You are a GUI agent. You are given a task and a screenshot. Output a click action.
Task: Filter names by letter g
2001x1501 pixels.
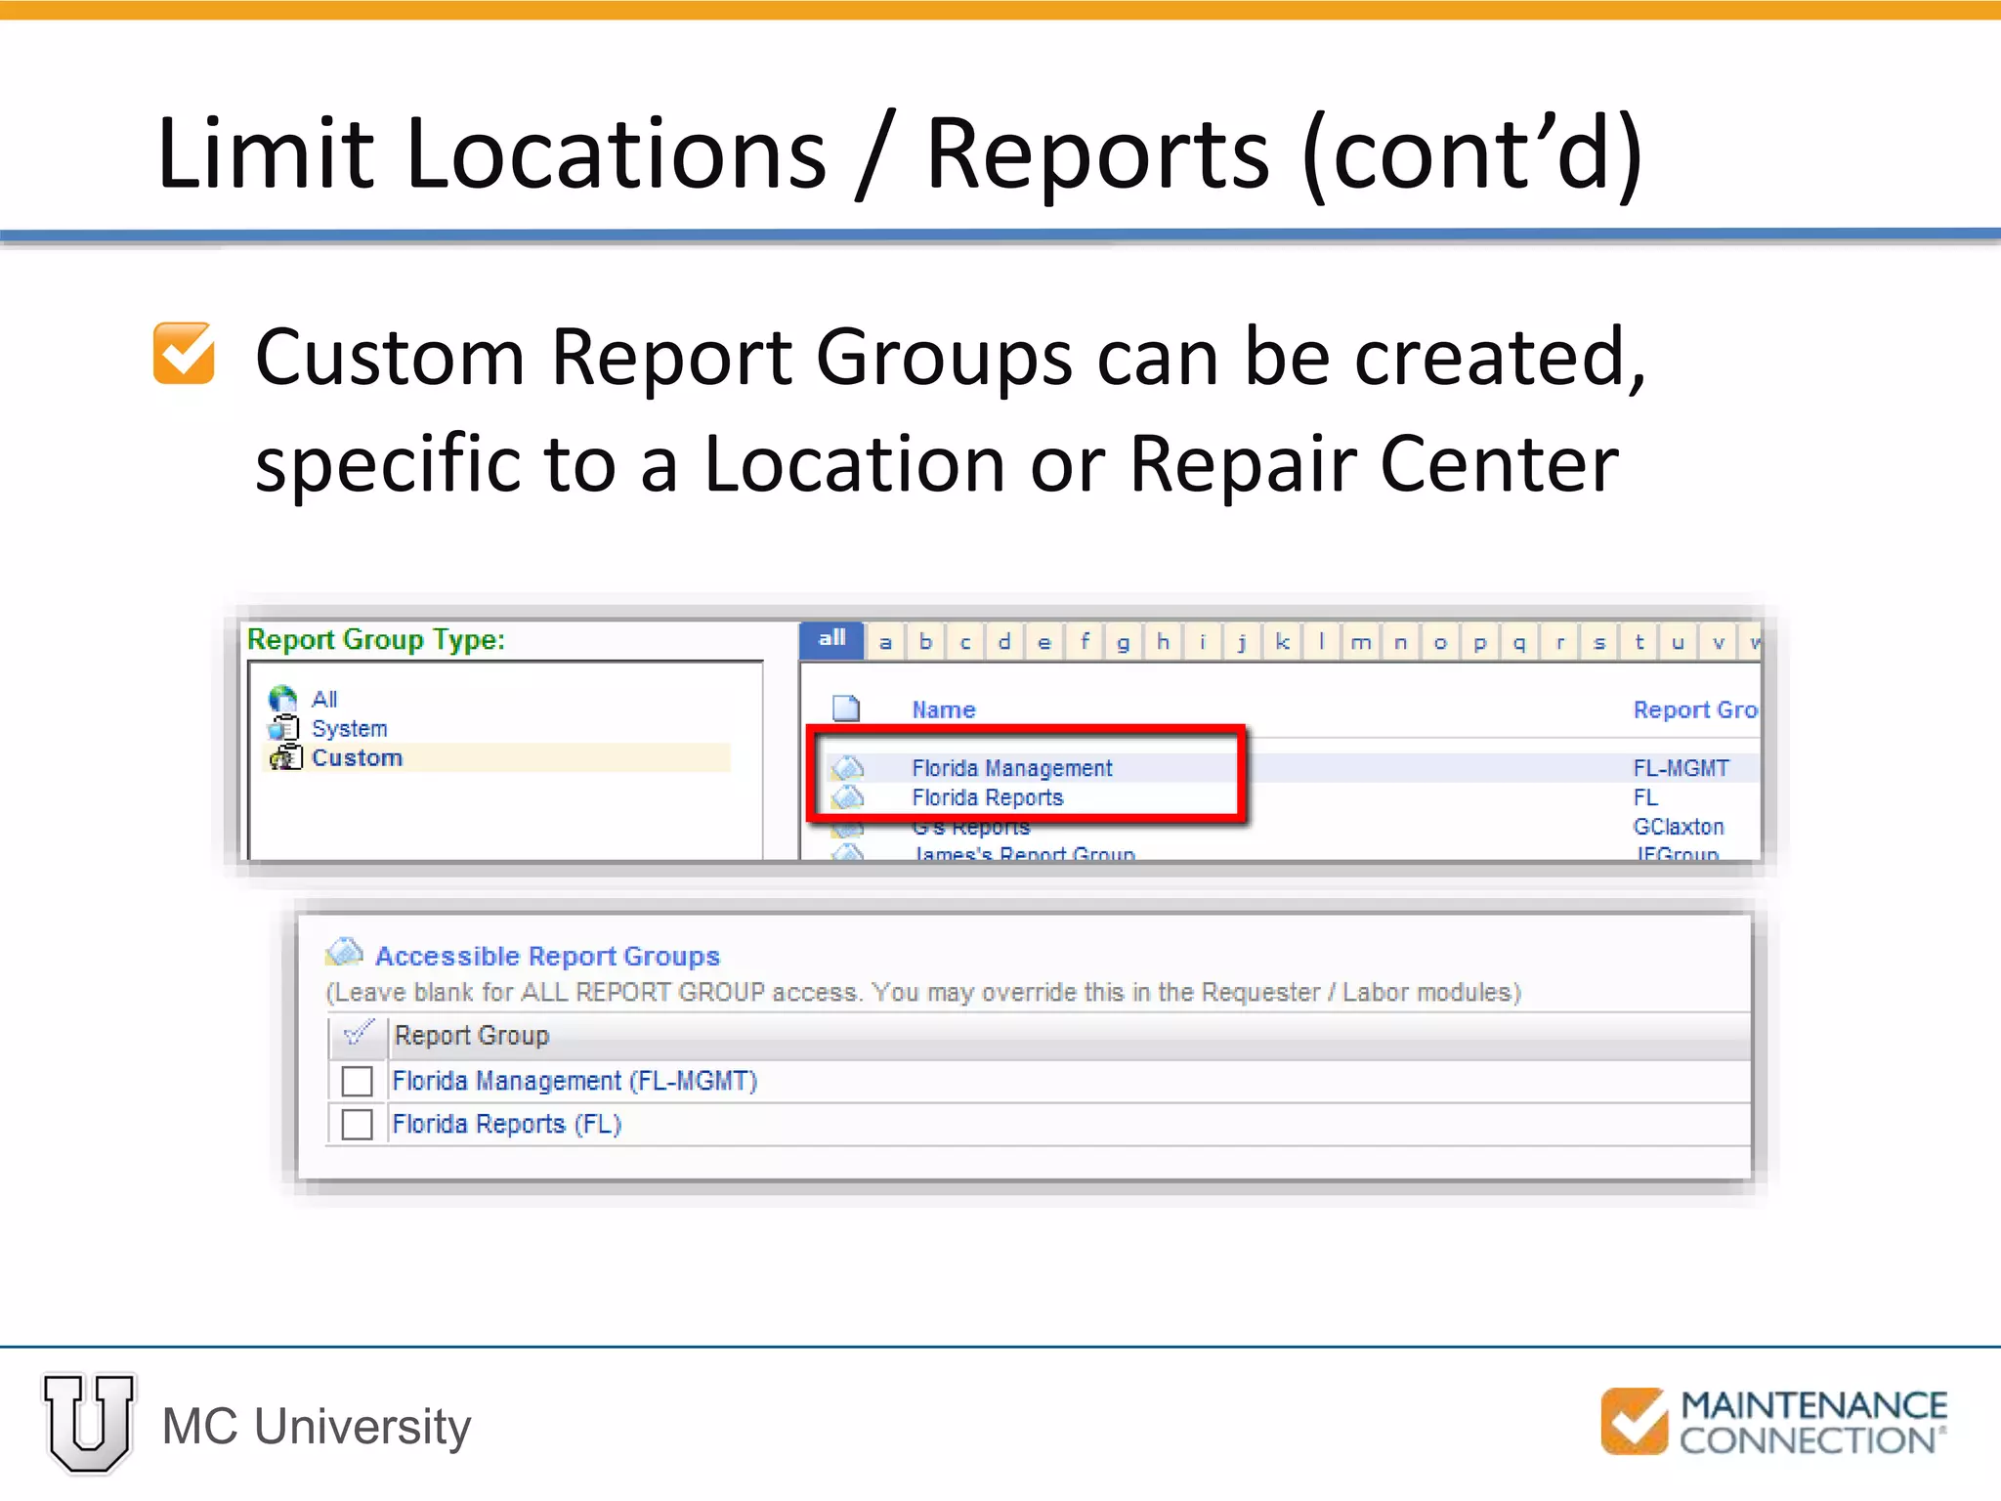1124,642
